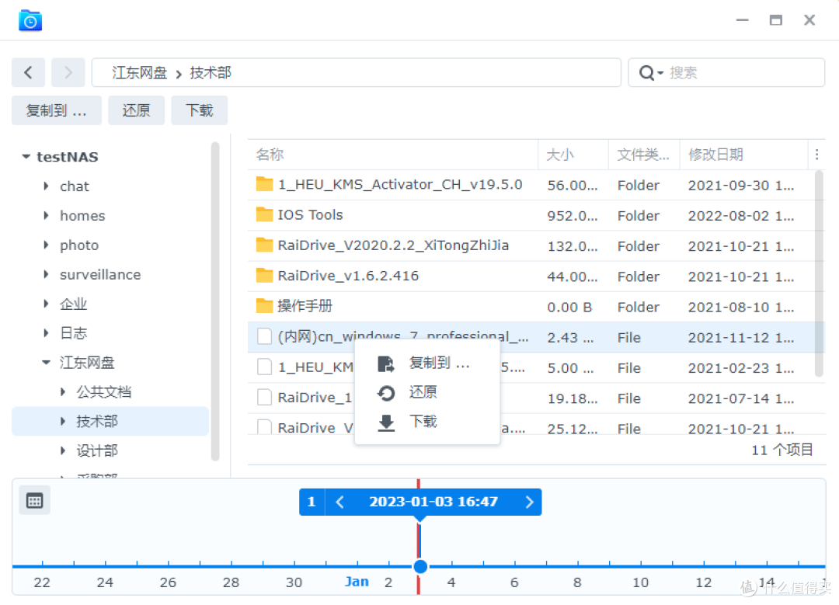The image size is (839, 605).
Task: Sort by the 修改日期 column header
Action: 743,155
